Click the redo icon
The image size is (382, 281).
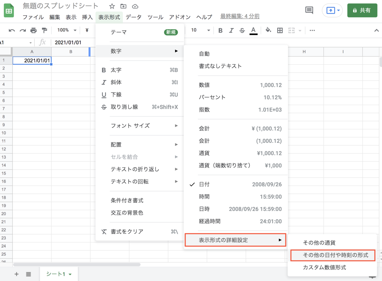click(23, 30)
